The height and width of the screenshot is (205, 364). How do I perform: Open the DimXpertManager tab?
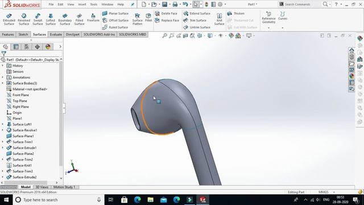(x=37, y=47)
